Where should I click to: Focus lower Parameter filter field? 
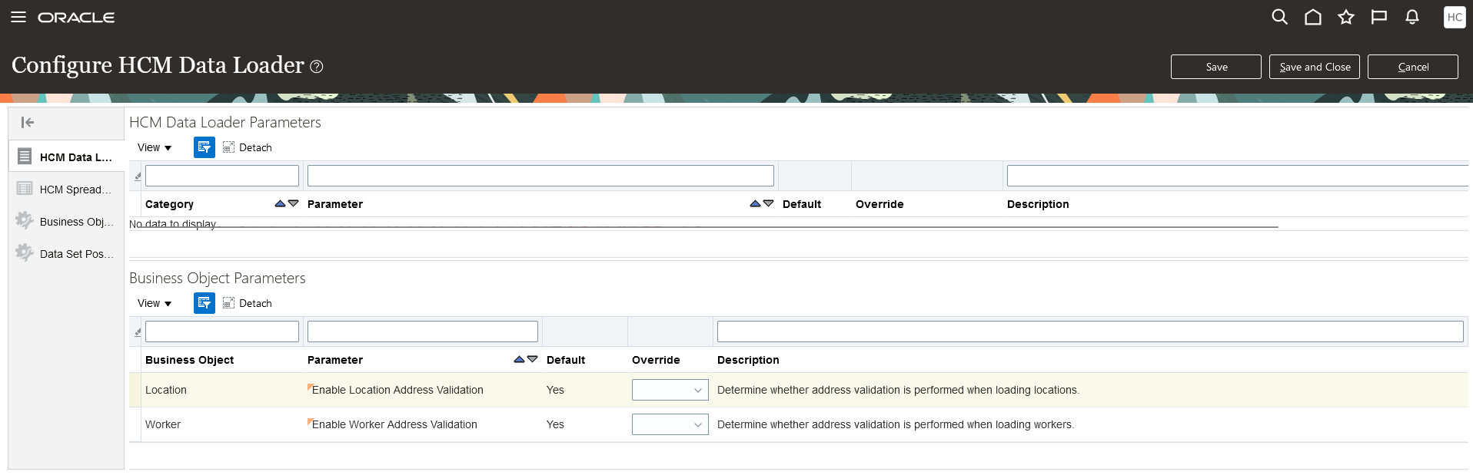[x=423, y=332]
